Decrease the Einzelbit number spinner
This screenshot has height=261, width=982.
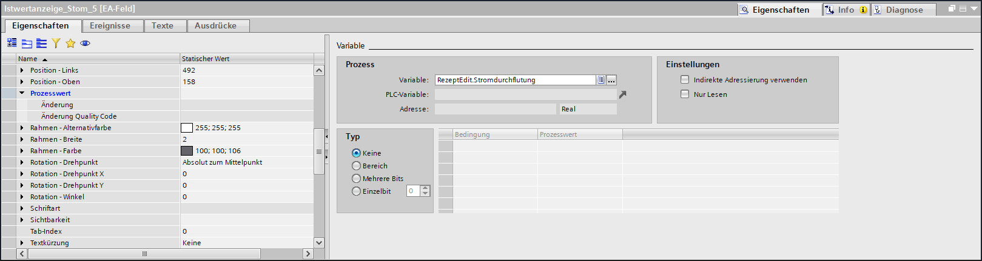click(x=425, y=194)
